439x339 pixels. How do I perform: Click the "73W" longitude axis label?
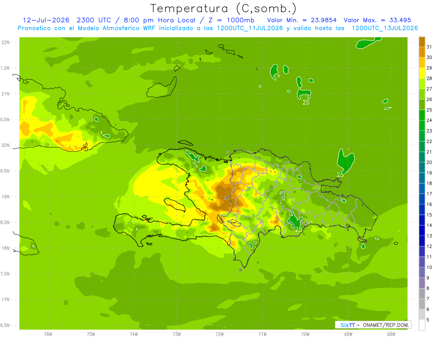click(x=177, y=334)
